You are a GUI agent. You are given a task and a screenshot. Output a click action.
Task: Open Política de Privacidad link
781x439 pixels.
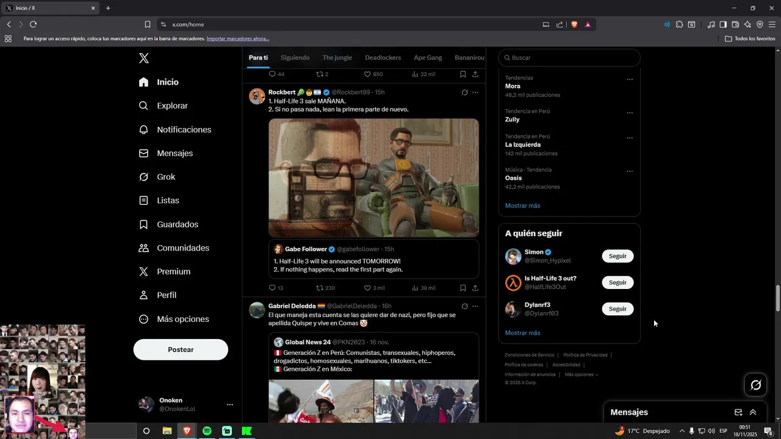coord(585,355)
